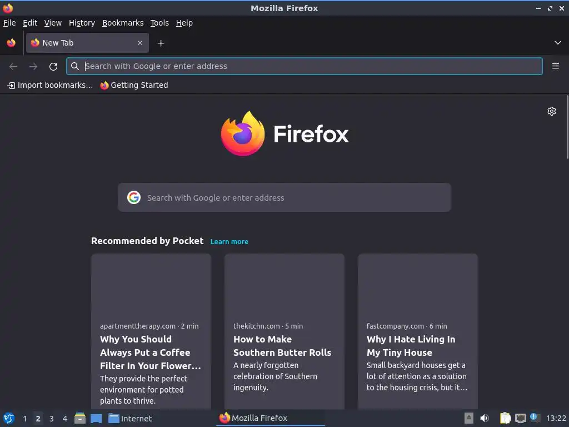This screenshot has height=427, width=569.
Task: Go forward one page
Action: (x=33, y=67)
